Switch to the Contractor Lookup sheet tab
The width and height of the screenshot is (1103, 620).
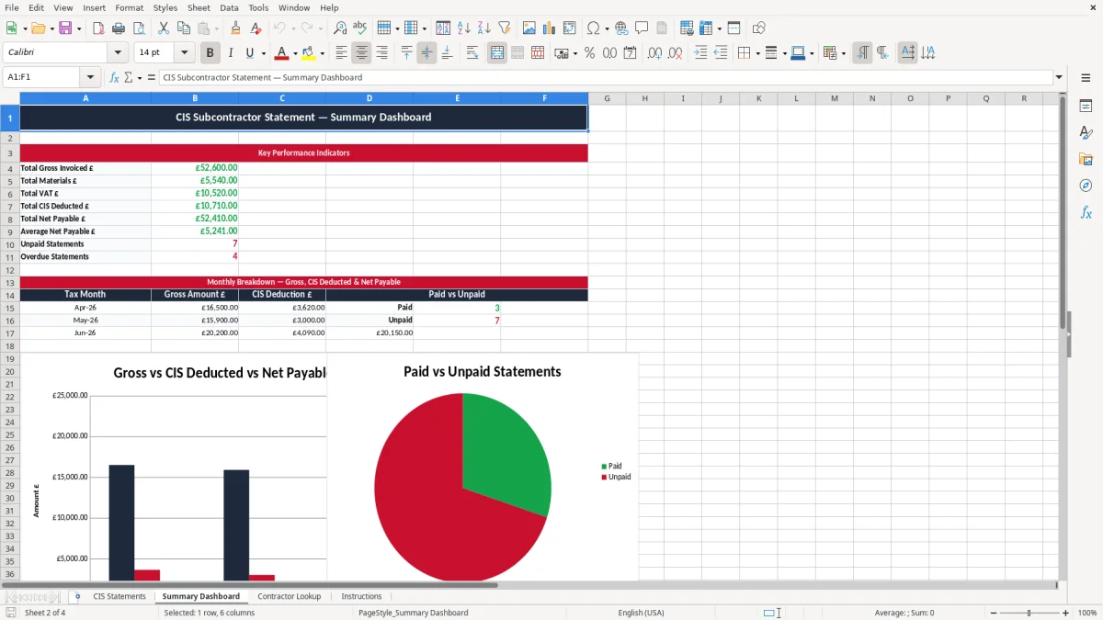click(290, 596)
